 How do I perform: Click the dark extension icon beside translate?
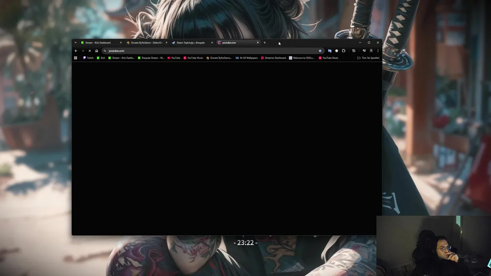pyautogui.click(x=336, y=51)
